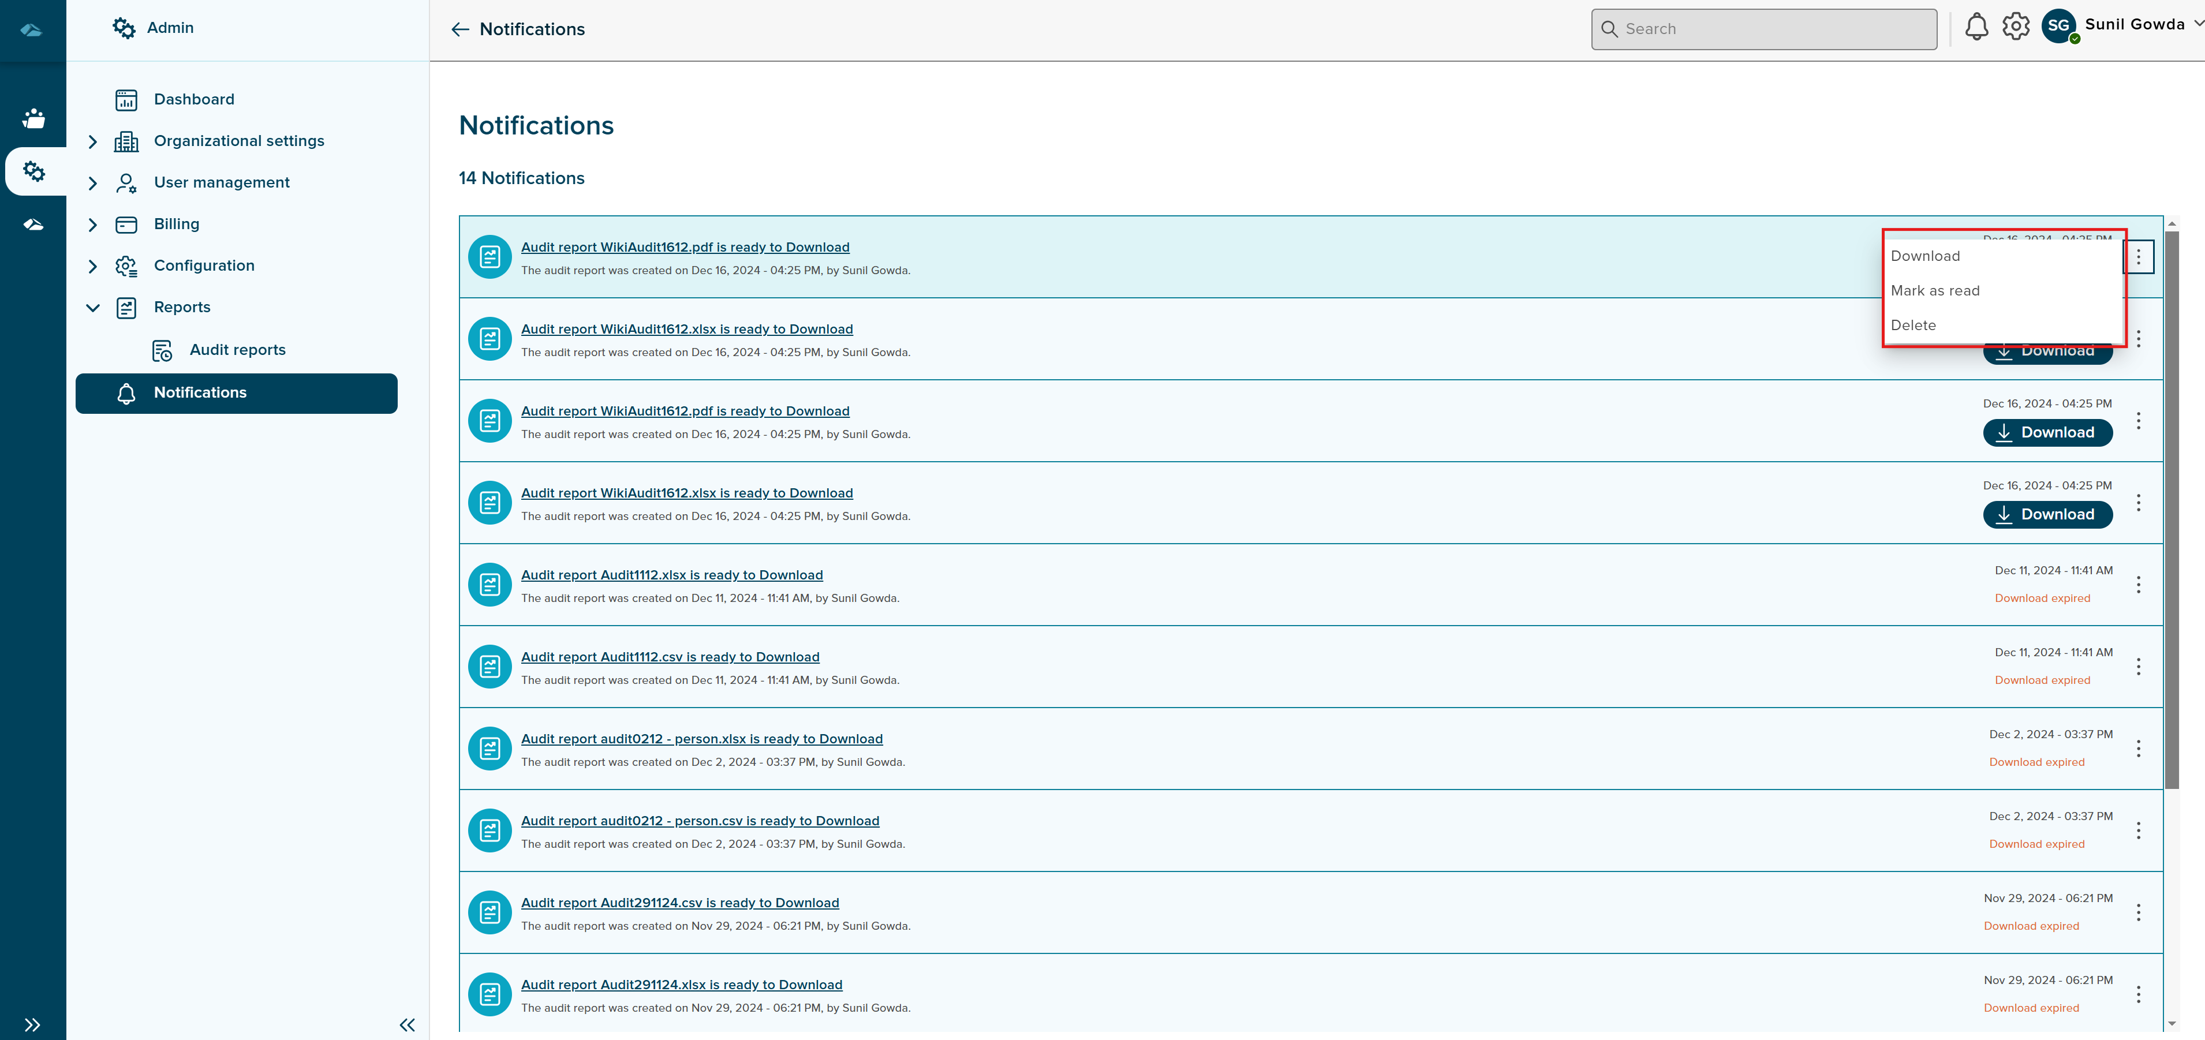Click the back arrow beside Notifications title
Viewport: 2205px width, 1040px height.
pyautogui.click(x=459, y=30)
